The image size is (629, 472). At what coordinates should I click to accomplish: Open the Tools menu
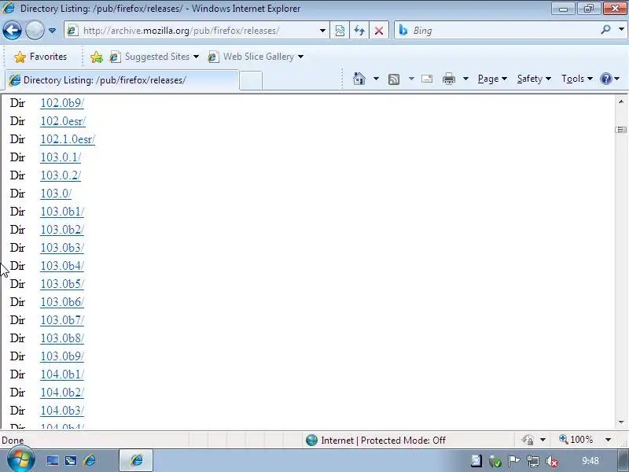click(x=577, y=79)
